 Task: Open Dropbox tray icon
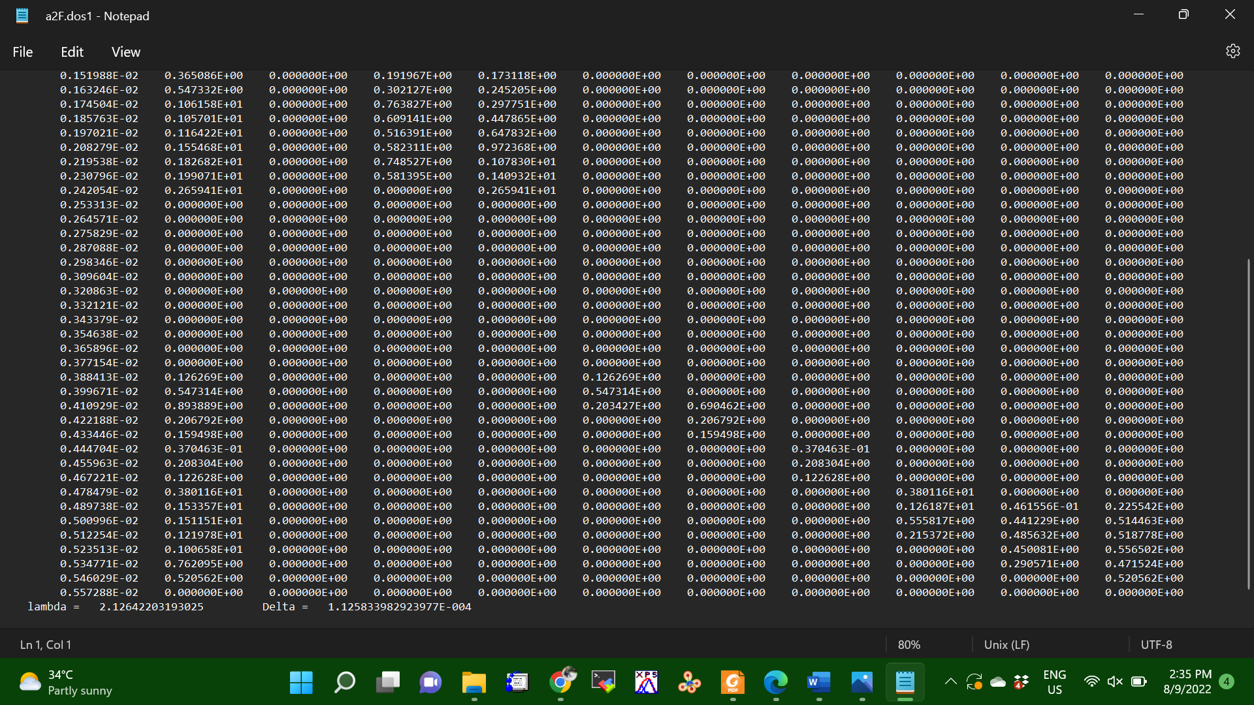tap(1021, 682)
